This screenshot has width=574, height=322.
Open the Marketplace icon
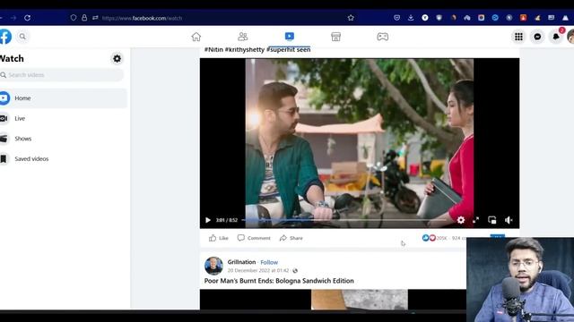(x=335, y=37)
